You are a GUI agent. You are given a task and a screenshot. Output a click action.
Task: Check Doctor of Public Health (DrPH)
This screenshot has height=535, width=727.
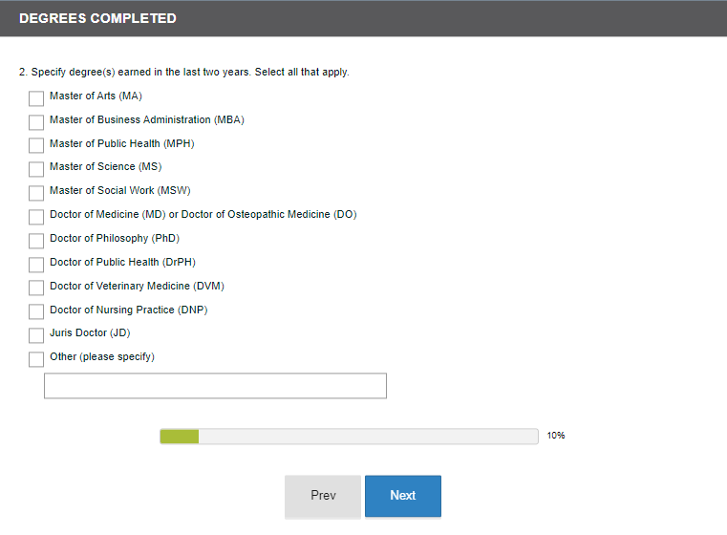[x=36, y=265]
